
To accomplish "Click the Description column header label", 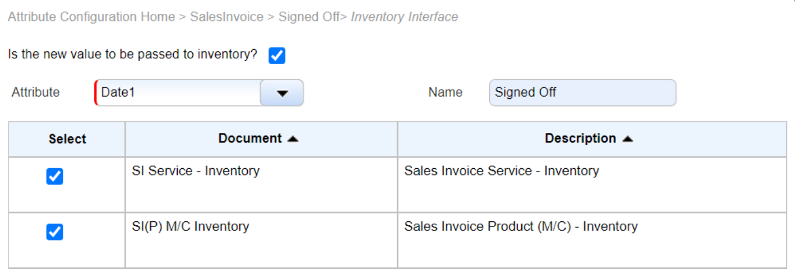I will 580,139.
